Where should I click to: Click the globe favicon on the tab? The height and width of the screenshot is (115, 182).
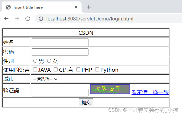coord(8,7)
